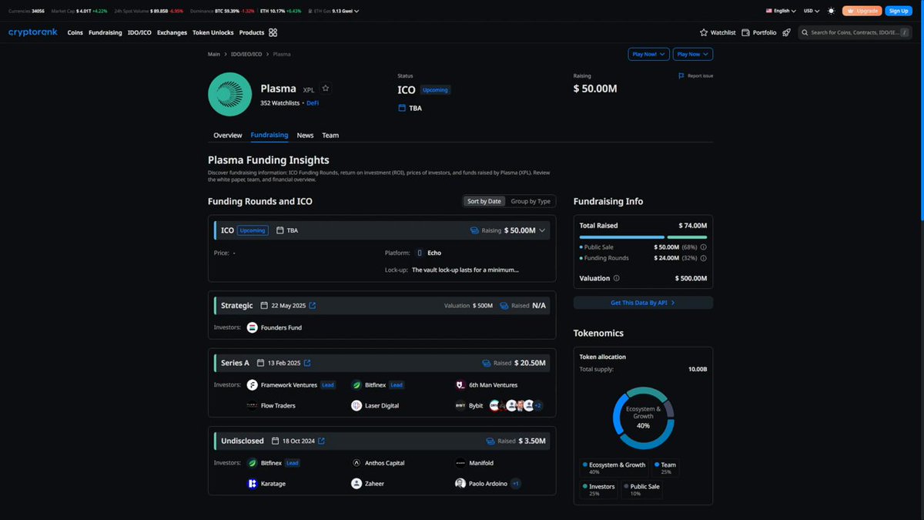Click Bybit investor logo
The image size is (924, 520).
click(460, 405)
